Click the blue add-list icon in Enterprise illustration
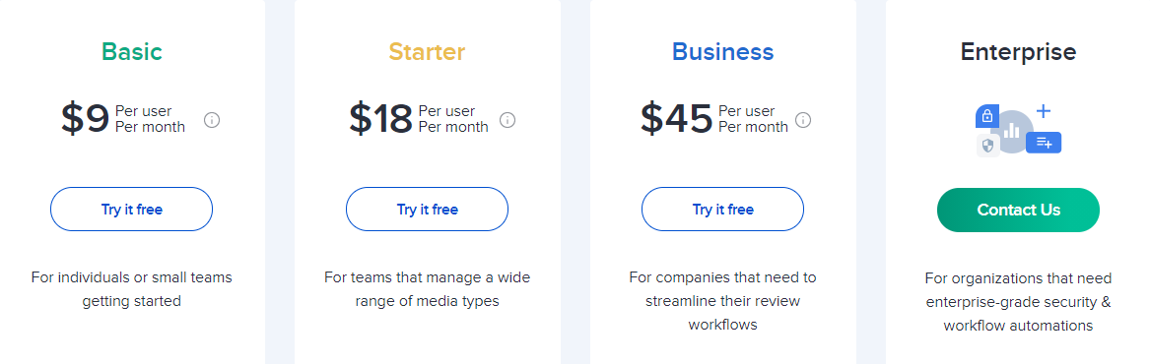Screen dimensions: 1150x364 click(x=1044, y=143)
